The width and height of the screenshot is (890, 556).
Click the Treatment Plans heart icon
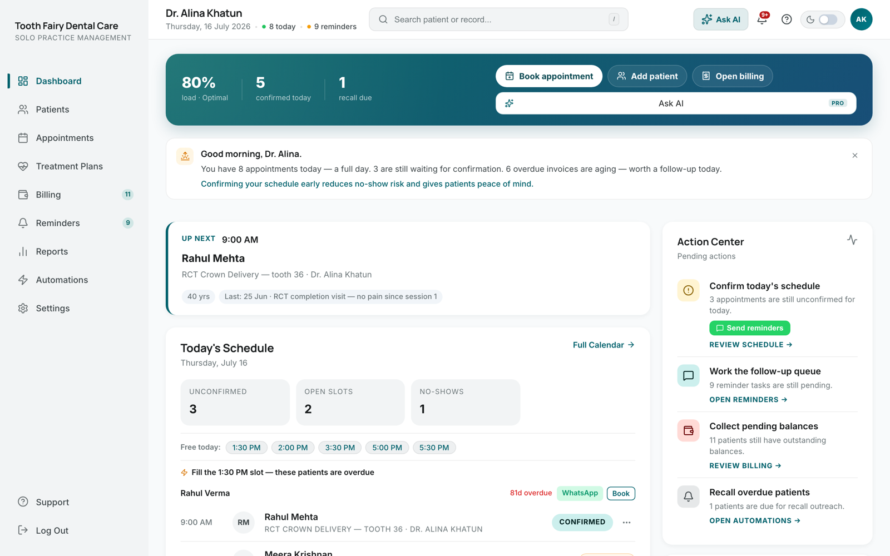pyautogui.click(x=23, y=166)
